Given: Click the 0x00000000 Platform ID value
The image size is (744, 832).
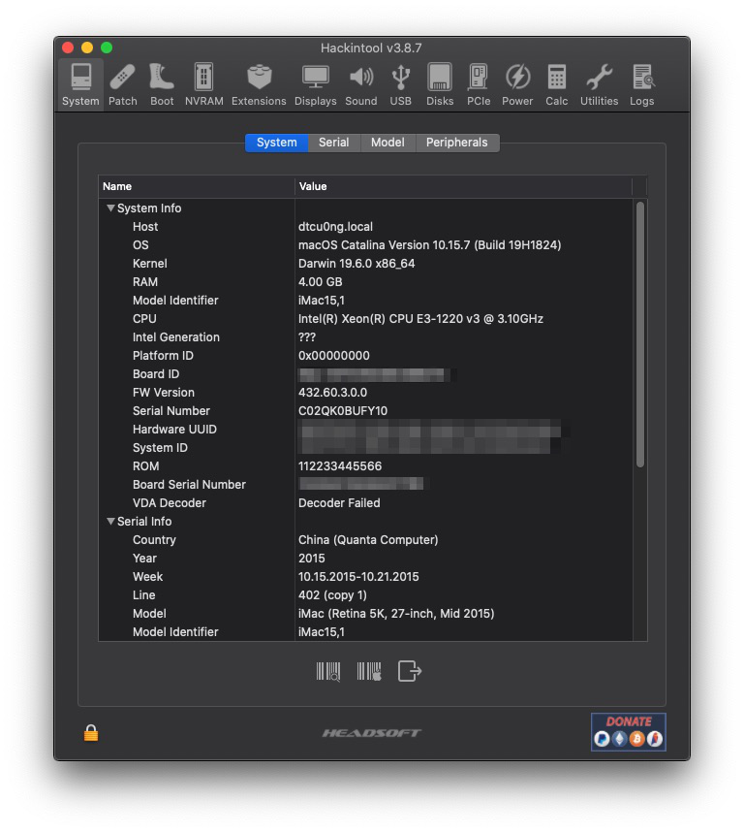Looking at the screenshot, I should [334, 356].
